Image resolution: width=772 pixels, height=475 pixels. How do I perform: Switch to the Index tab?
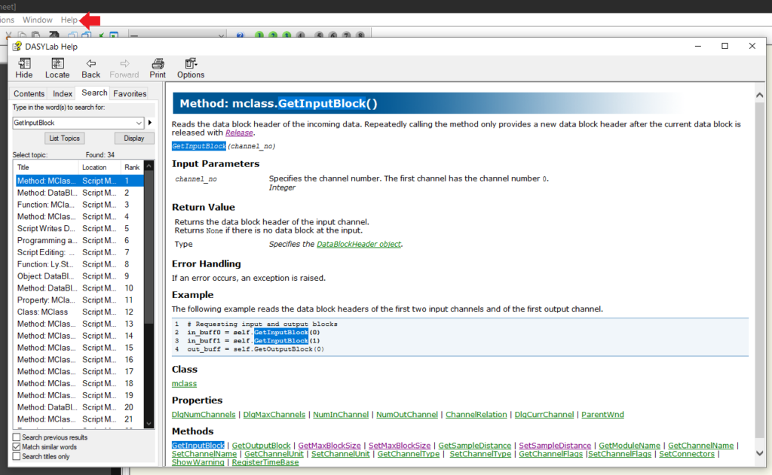coord(63,93)
